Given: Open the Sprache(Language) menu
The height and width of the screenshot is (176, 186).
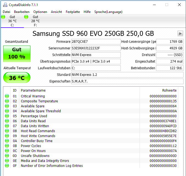Looking at the screenshot, I should tap(108, 12).
